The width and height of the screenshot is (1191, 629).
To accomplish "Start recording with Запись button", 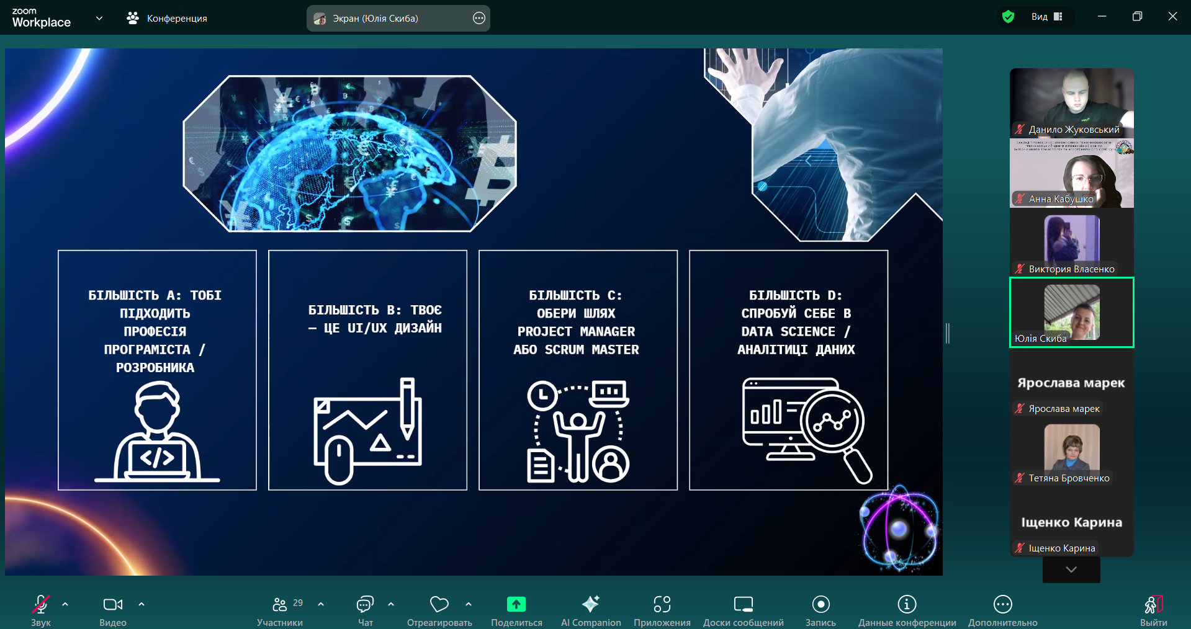I will click(820, 610).
